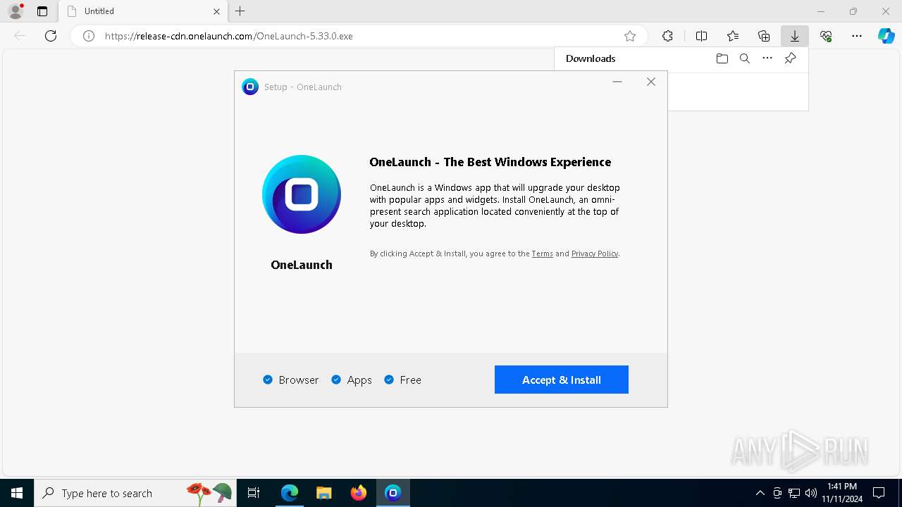Search downloads in Downloads panel
902x507 pixels.
click(745, 58)
